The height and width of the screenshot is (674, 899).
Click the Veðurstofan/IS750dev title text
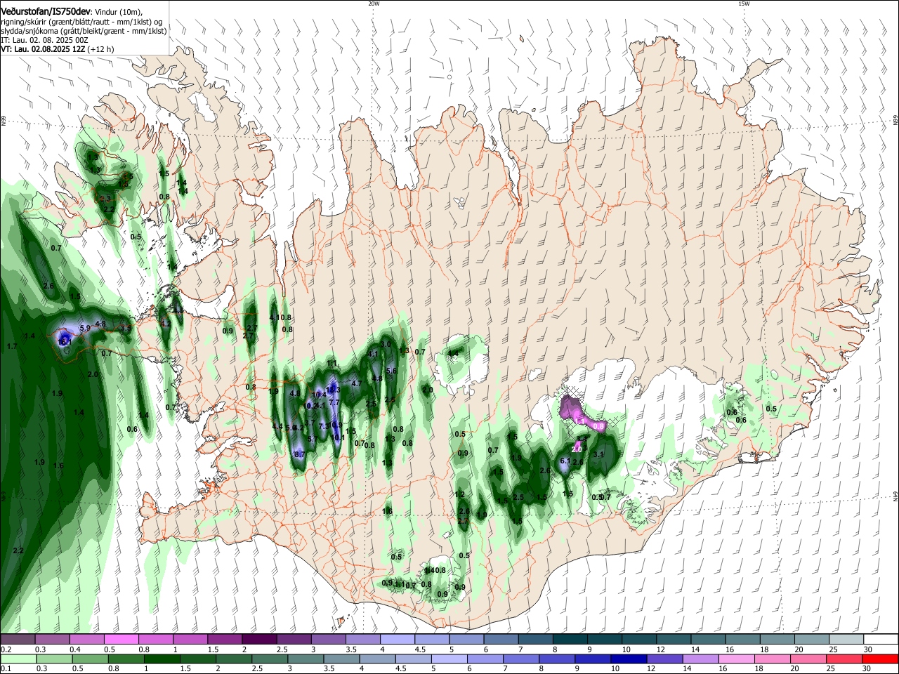pos(46,11)
